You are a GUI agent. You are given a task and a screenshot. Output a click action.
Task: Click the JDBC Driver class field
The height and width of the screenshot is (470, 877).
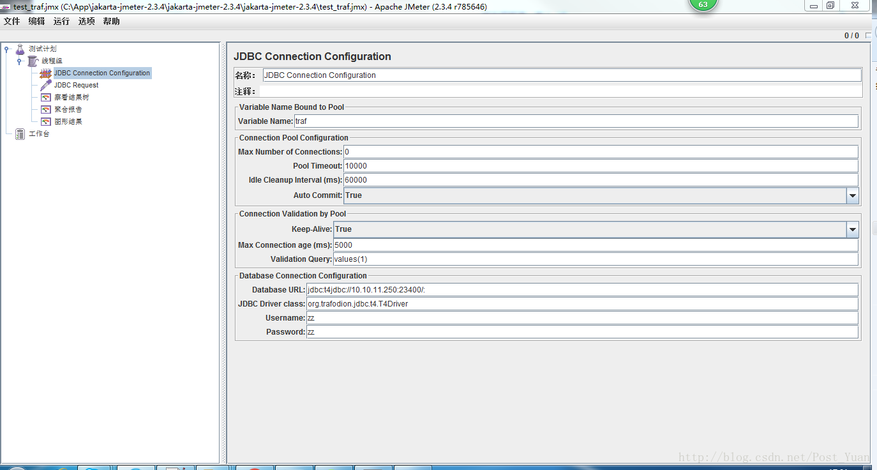582,304
